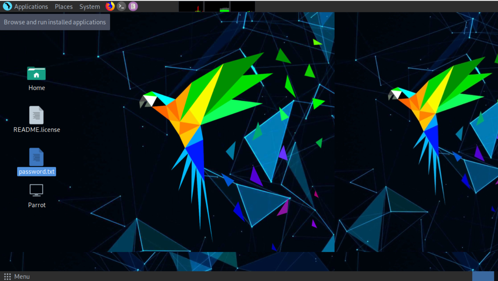498x281 pixels.
Task: Click the middle system monitor graph with green bars
Action: pyautogui.click(x=217, y=6)
